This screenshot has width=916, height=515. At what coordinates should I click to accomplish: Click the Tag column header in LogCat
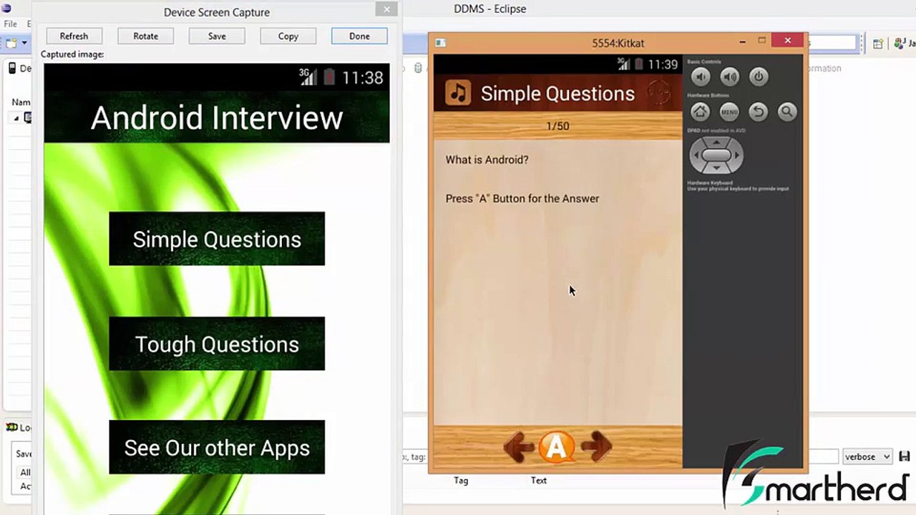461,481
